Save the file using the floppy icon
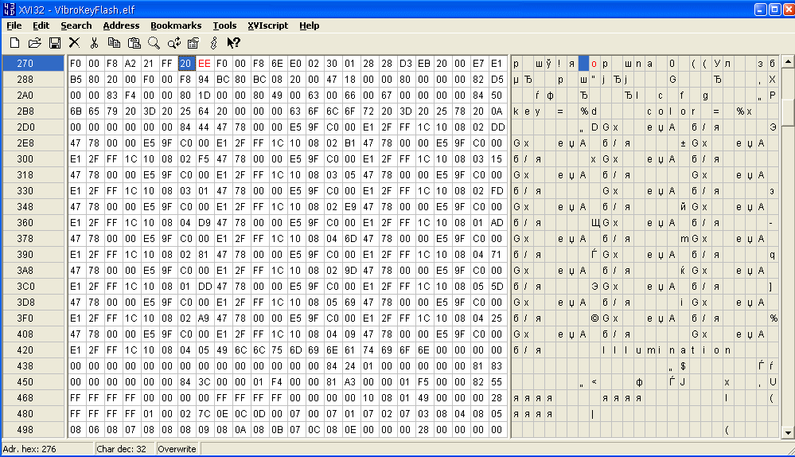The image size is (795, 457). [x=55, y=43]
